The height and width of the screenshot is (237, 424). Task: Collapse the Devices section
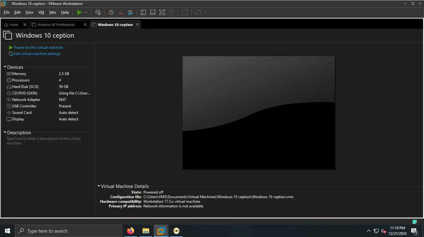[5, 67]
